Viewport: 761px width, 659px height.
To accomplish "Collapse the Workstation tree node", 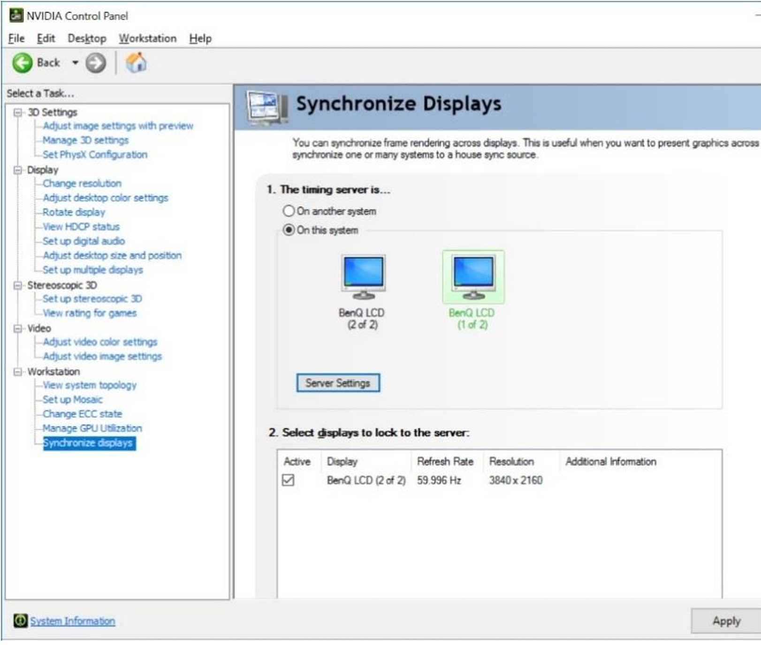I will point(18,372).
